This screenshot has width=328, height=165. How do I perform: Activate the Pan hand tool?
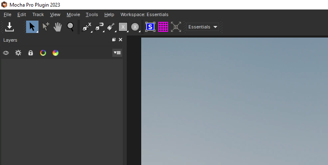(58, 27)
